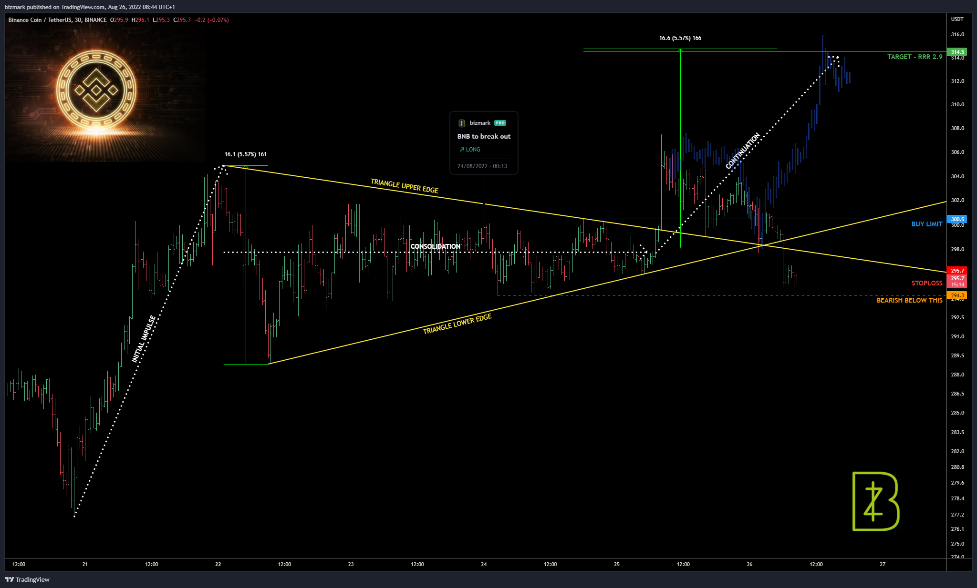The width and height of the screenshot is (977, 588).
Task: Click the '16.6 (5.57%) 166' measurement label
Action: (x=680, y=38)
